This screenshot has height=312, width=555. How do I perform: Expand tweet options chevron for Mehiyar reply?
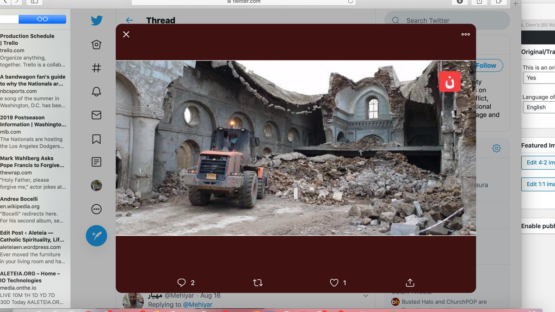pyautogui.click(x=365, y=296)
